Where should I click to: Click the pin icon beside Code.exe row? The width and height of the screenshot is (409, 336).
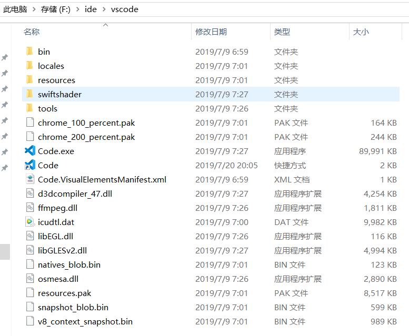tap(5, 152)
